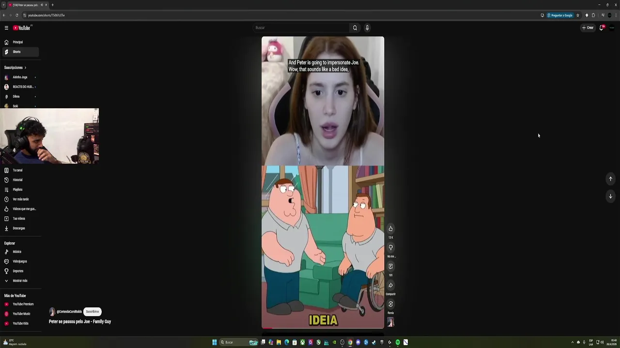
Task: Open the tab search dropdown
Action: click(x=3, y=5)
